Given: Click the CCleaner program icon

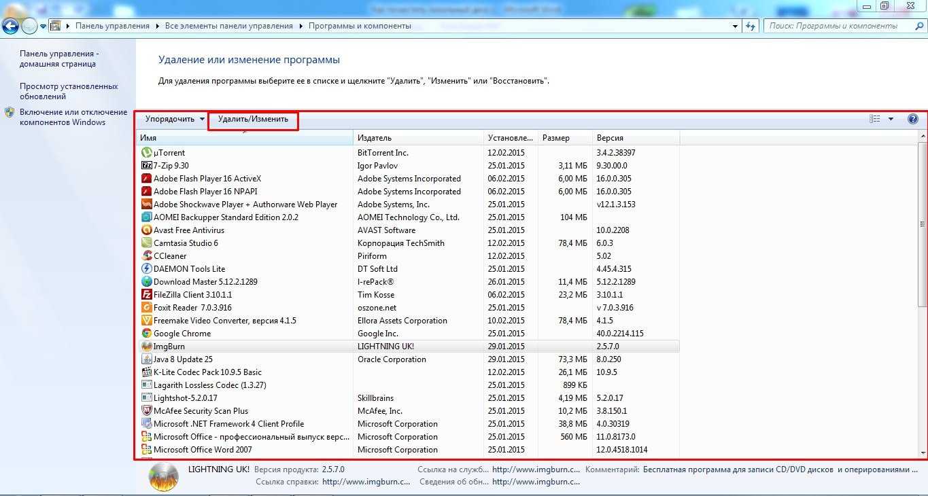Looking at the screenshot, I should click(x=146, y=256).
